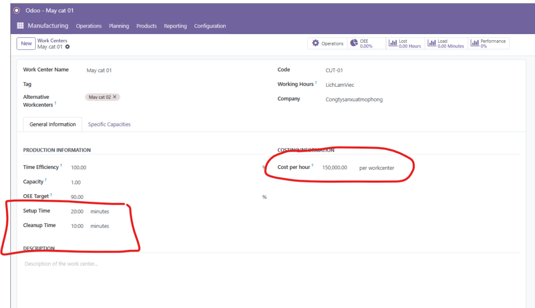Screen dimensions: 535x308
Task: Open the apps grid menu icon
Action: coord(20,26)
